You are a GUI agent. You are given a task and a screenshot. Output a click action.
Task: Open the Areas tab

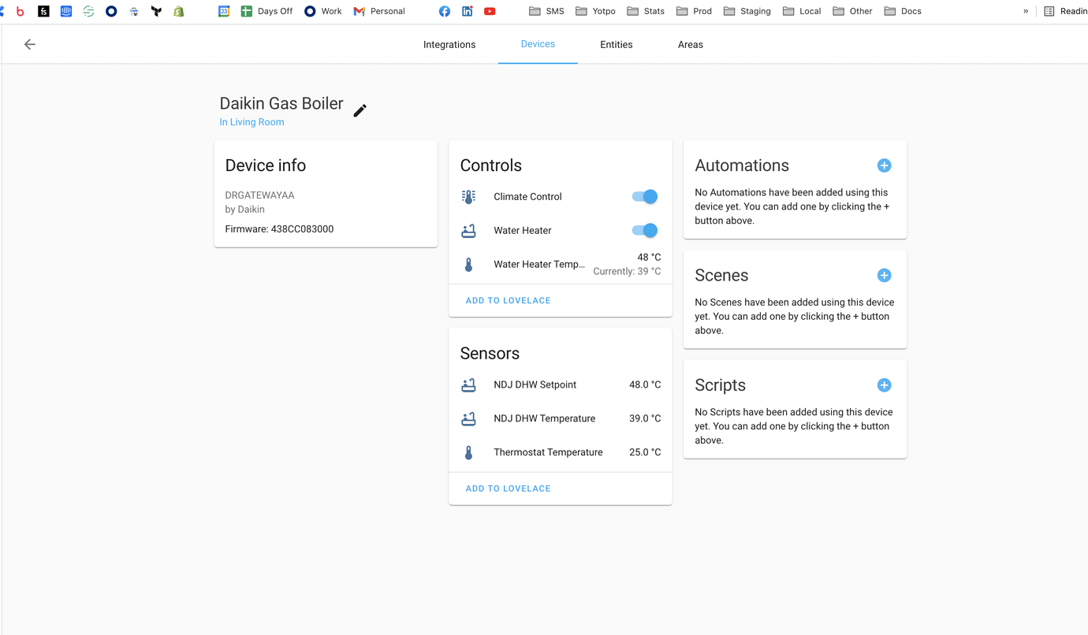coord(690,45)
